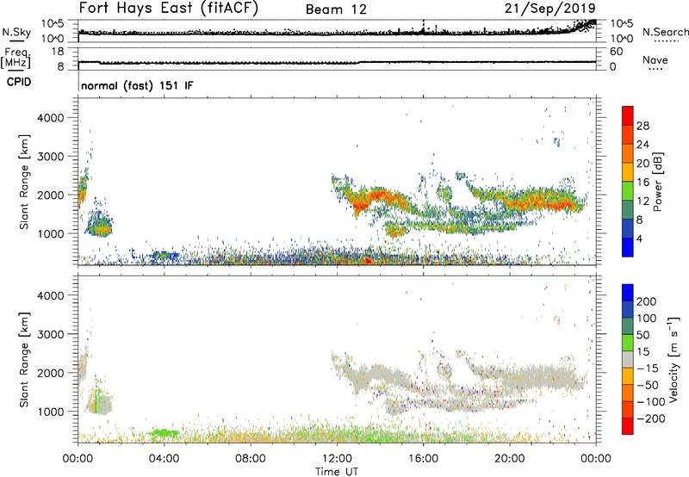Click the 'normal (fast) 151 IF' text
The image size is (689, 477).
coord(137,85)
